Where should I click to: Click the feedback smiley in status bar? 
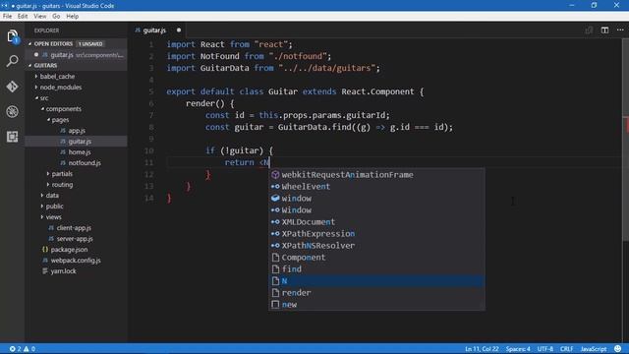coord(618,349)
